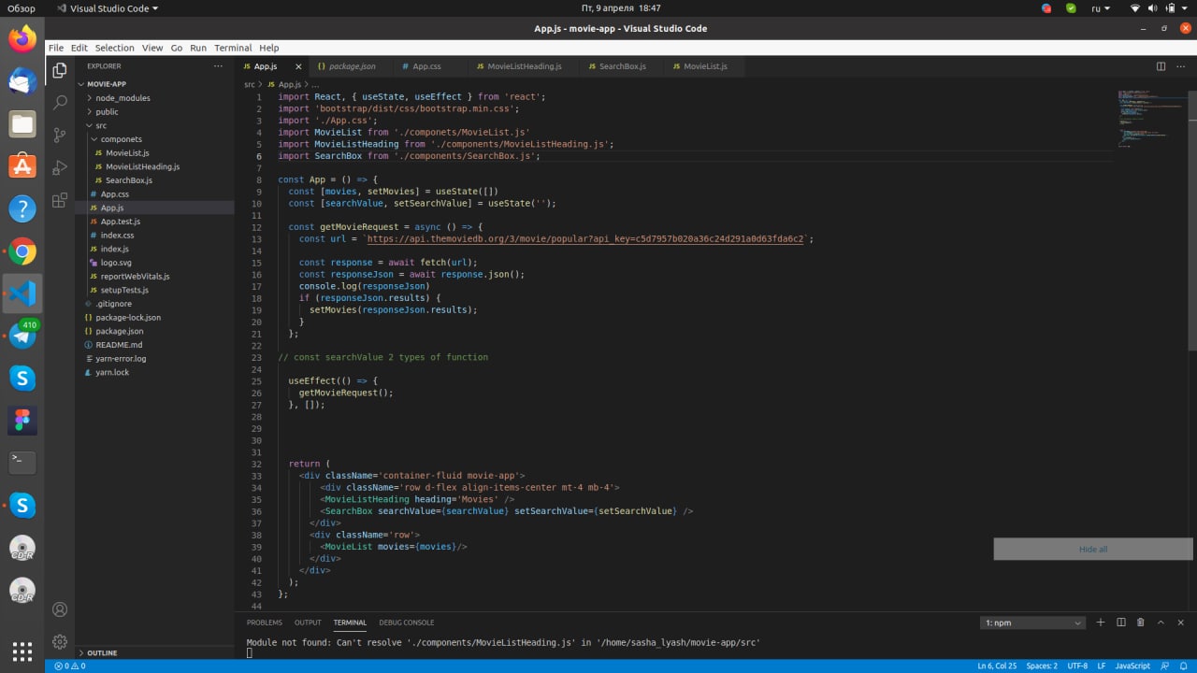
Task: Open the Manage gear icon
Action: (60, 642)
